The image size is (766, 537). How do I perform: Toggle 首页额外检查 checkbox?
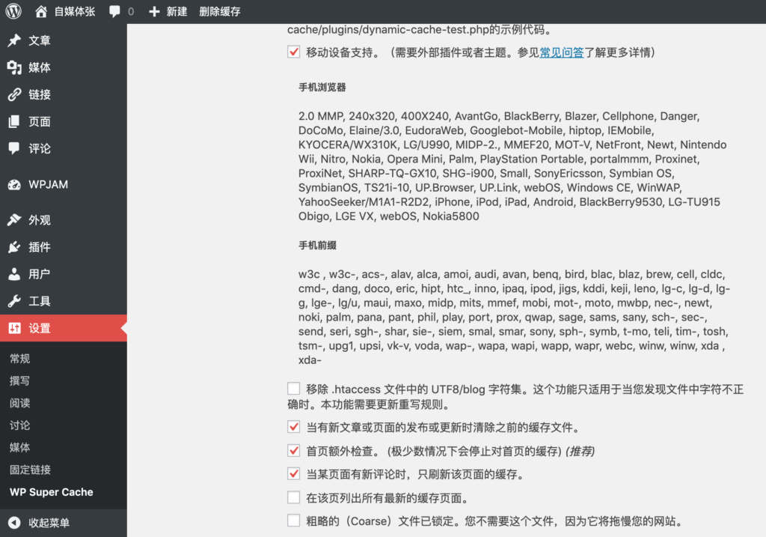point(293,450)
